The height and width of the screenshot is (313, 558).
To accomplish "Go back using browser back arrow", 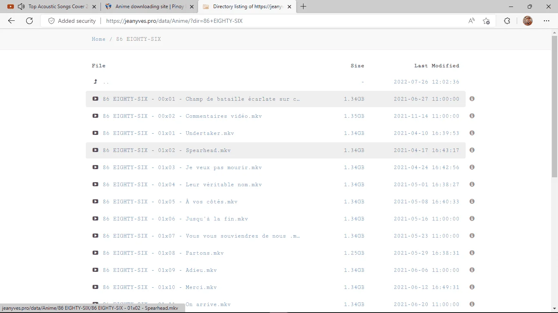I will tap(11, 21).
